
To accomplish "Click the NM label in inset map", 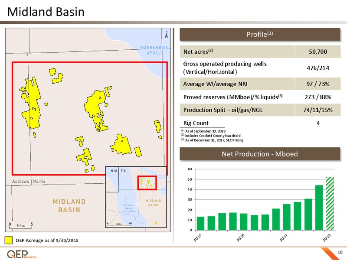I will tap(114, 171).
